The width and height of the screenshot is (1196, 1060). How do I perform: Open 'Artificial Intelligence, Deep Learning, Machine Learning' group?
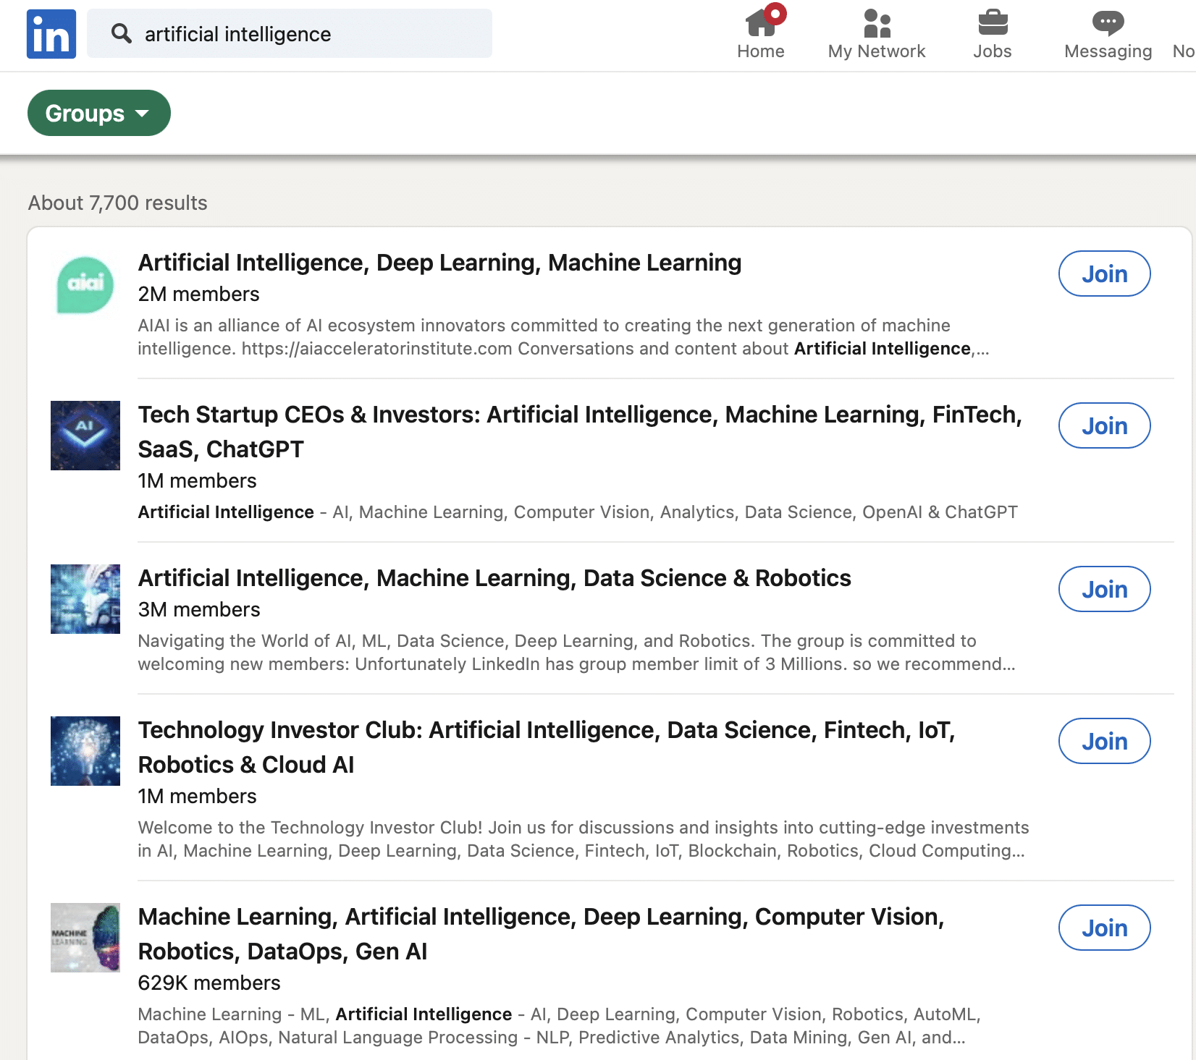pyautogui.click(x=440, y=263)
